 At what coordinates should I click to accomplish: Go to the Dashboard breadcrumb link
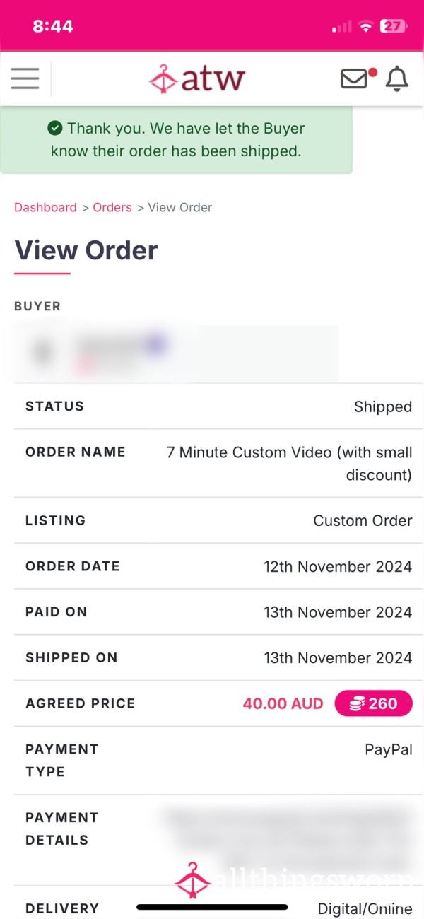click(x=45, y=207)
